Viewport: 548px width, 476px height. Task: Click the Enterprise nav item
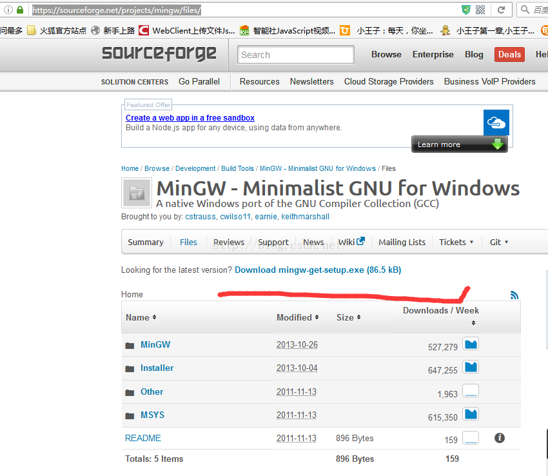point(433,55)
